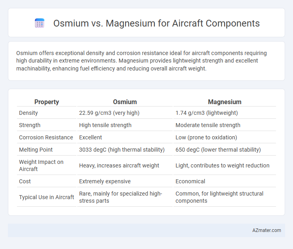This screenshot has width=293, height=249.
Task: Click the 'Osmium' column header
Action: click(x=125, y=102)
